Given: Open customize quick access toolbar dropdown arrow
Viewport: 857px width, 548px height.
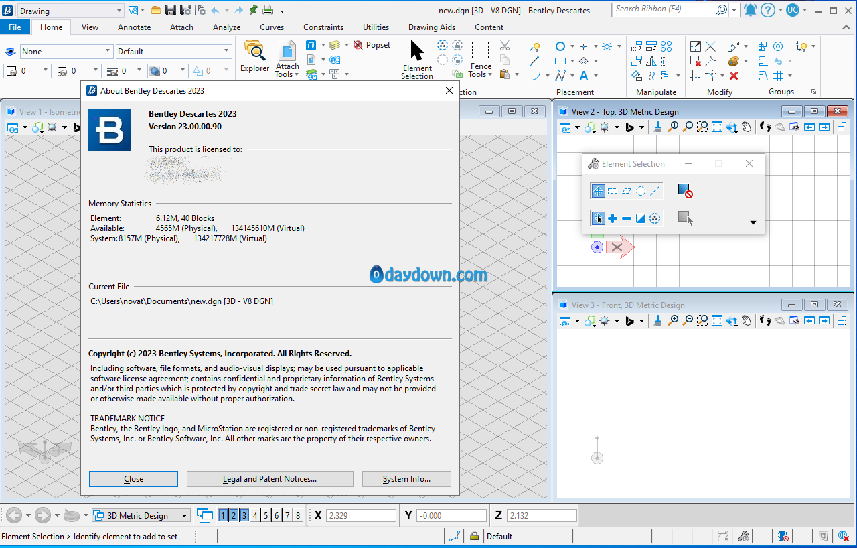Looking at the screenshot, I should pos(282,11).
